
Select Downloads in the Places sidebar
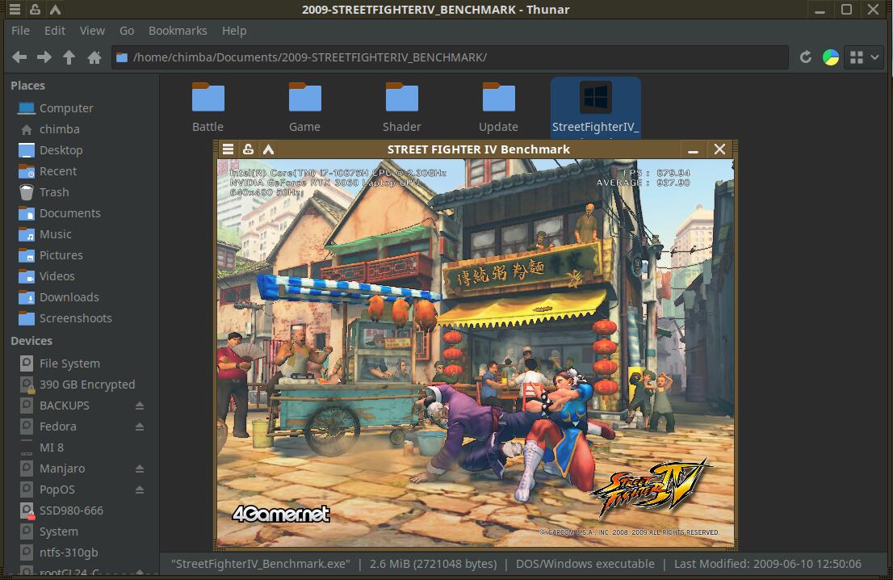69,297
